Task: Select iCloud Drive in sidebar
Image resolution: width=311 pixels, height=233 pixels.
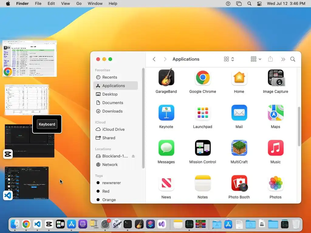Action: (115, 129)
